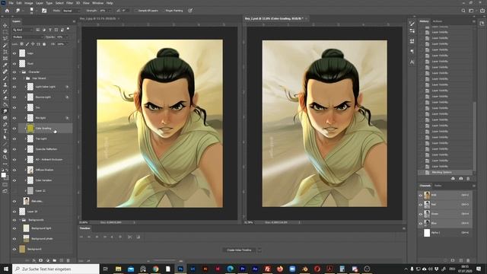The width and height of the screenshot is (487, 274).
Task: Select the Move tool
Action: [5, 25]
